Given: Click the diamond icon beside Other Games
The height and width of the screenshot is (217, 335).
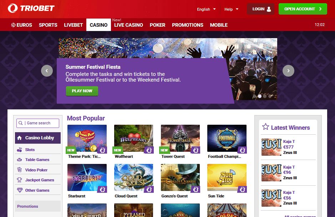Looking at the screenshot, I should pos(20,190).
